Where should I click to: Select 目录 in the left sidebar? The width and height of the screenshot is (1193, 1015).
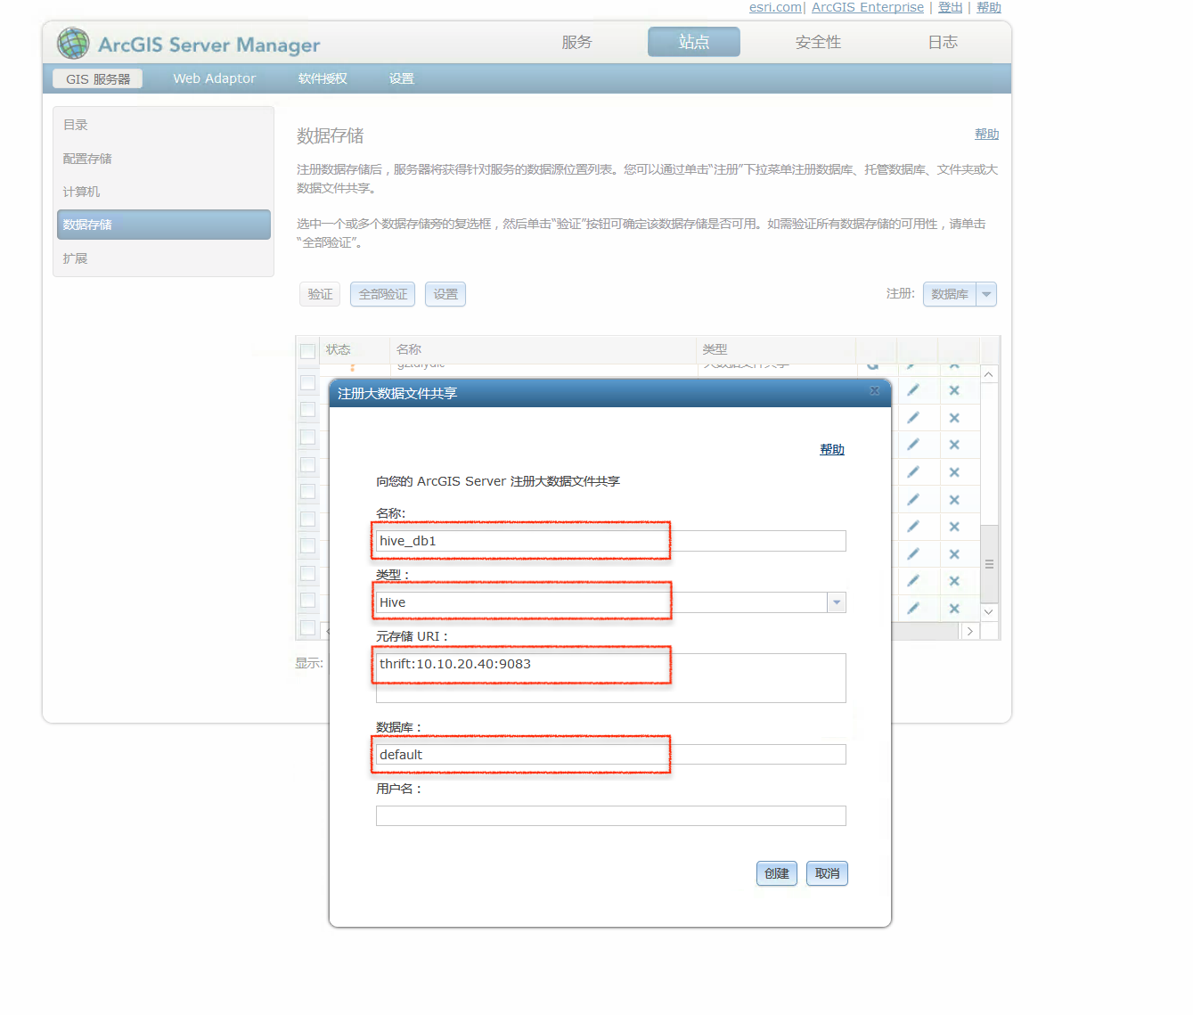[164, 125]
